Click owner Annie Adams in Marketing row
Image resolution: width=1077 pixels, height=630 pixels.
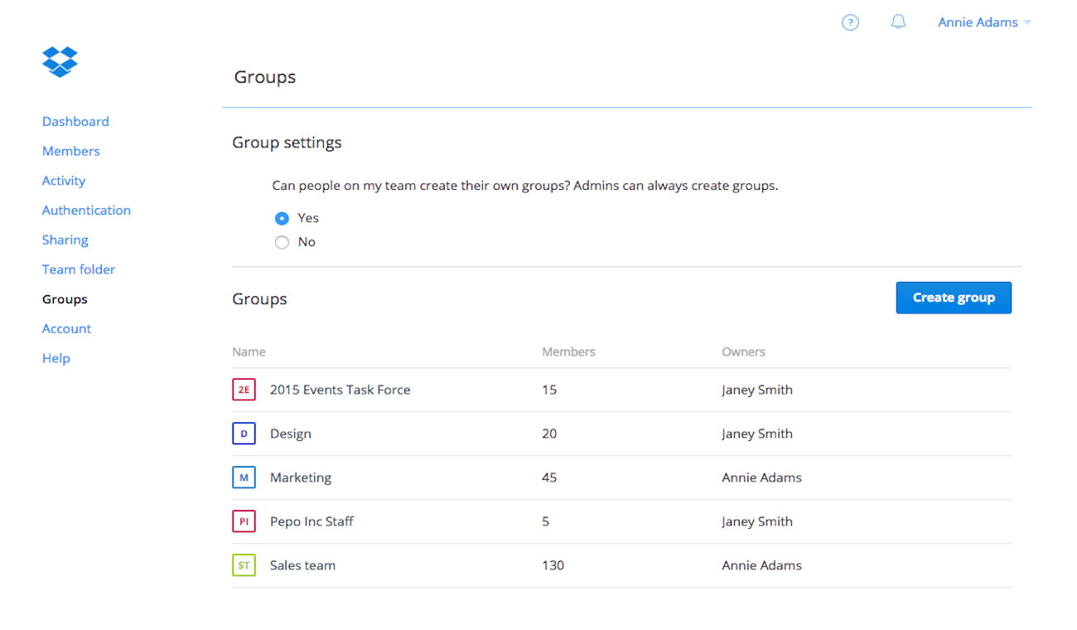(x=761, y=477)
